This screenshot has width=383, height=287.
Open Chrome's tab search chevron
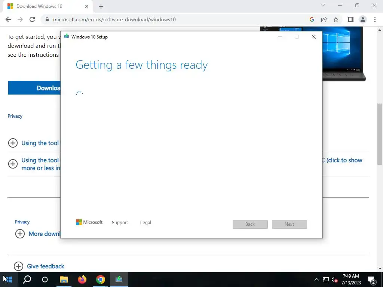coord(323,5)
